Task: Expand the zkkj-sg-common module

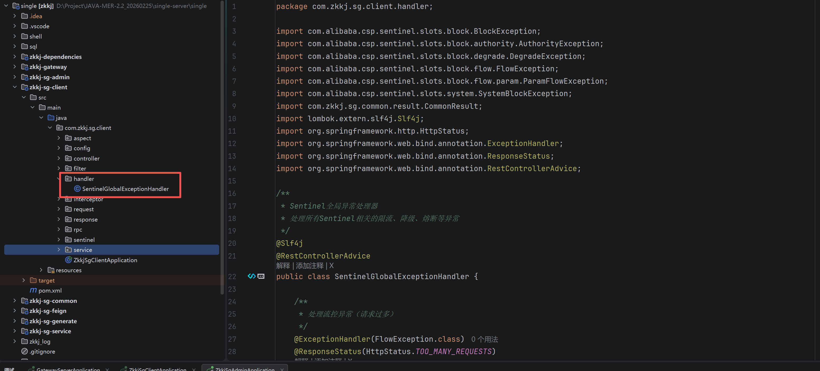Action: [x=15, y=300]
